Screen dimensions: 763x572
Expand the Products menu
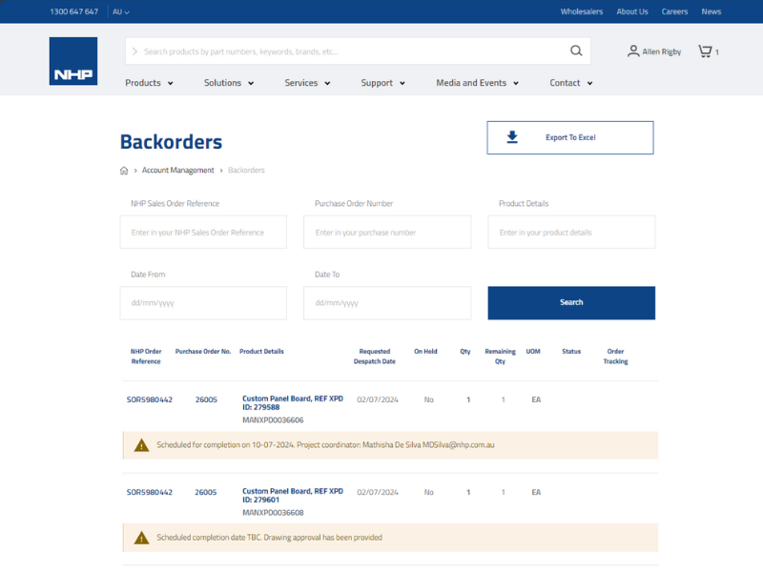149,83
